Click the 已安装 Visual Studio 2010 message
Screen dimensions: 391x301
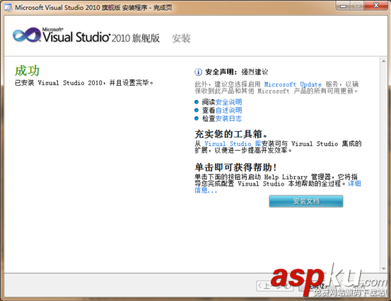(83, 83)
